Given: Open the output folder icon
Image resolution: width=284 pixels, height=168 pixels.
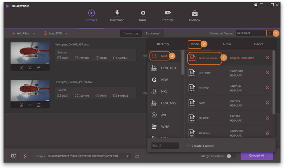Looking at the screenshot, I should coord(137,156).
